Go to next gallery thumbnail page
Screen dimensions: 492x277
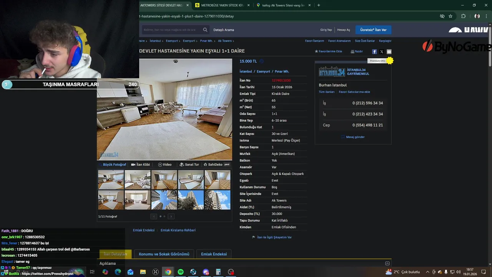pos(171,217)
